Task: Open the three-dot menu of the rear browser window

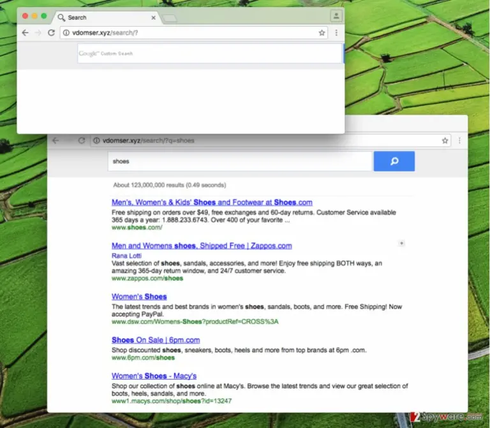Action: 459,140
